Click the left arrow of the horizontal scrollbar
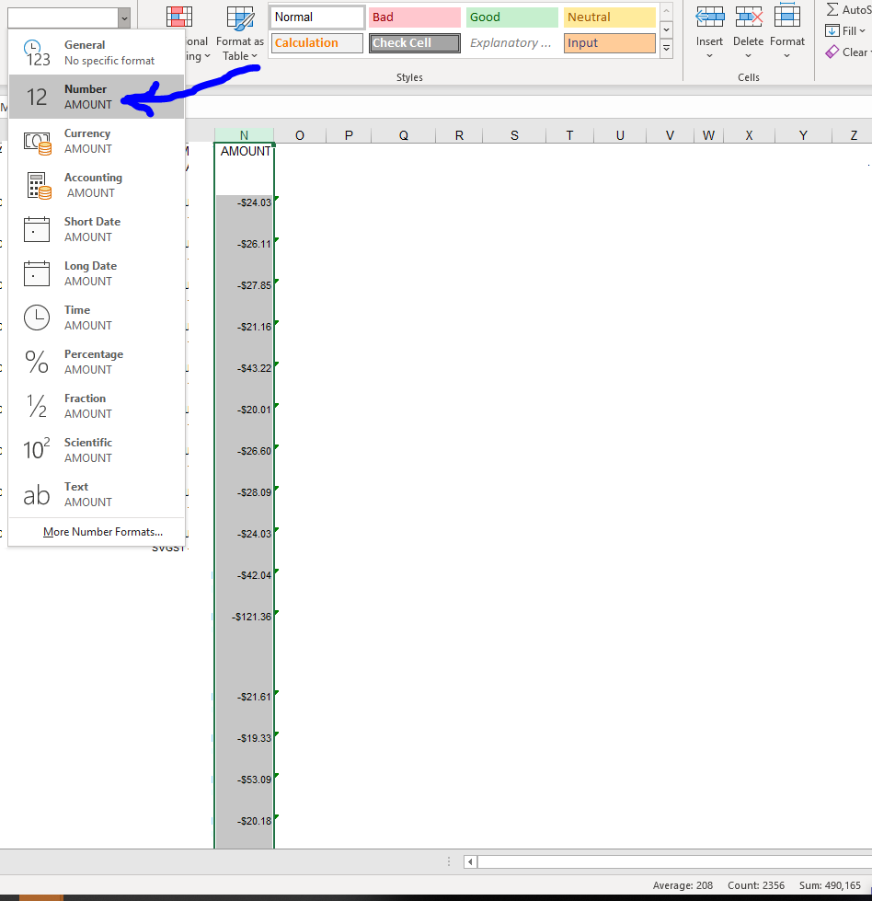Viewport: 872px width, 901px height. coord(469,861)
